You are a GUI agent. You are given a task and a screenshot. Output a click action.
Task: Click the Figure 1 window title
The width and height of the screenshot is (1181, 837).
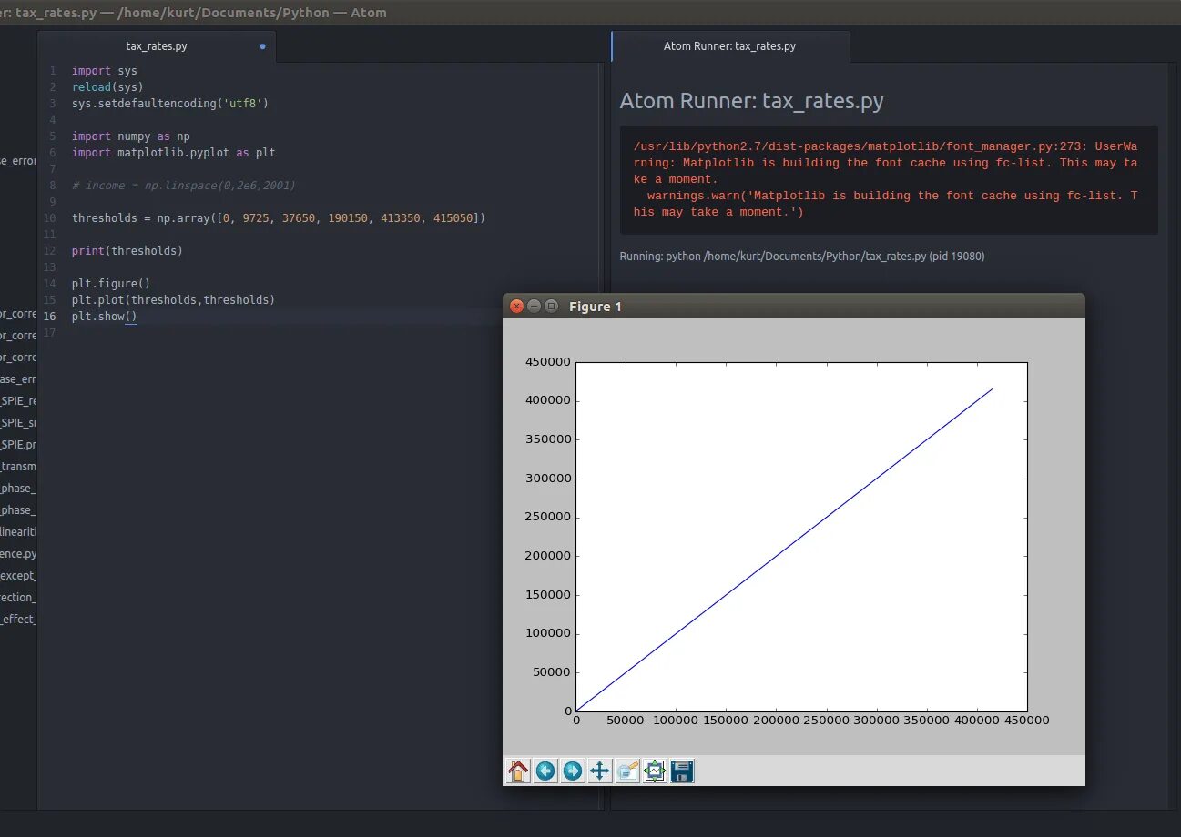point(596,307)
